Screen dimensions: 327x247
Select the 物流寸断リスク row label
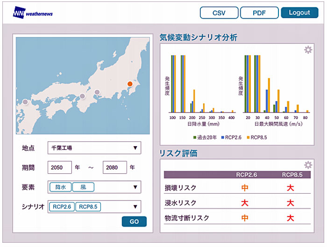[187, 218]
